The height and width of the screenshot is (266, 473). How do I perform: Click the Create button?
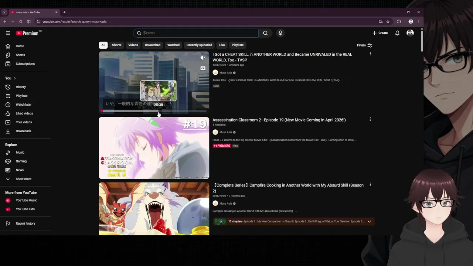[380, 33]
